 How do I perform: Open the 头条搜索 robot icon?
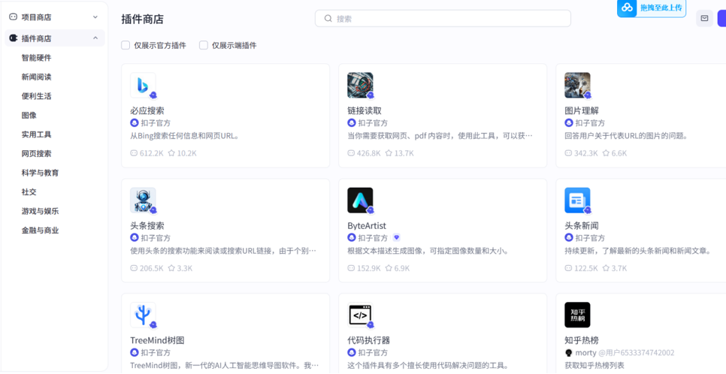click(x=143, y=200)
